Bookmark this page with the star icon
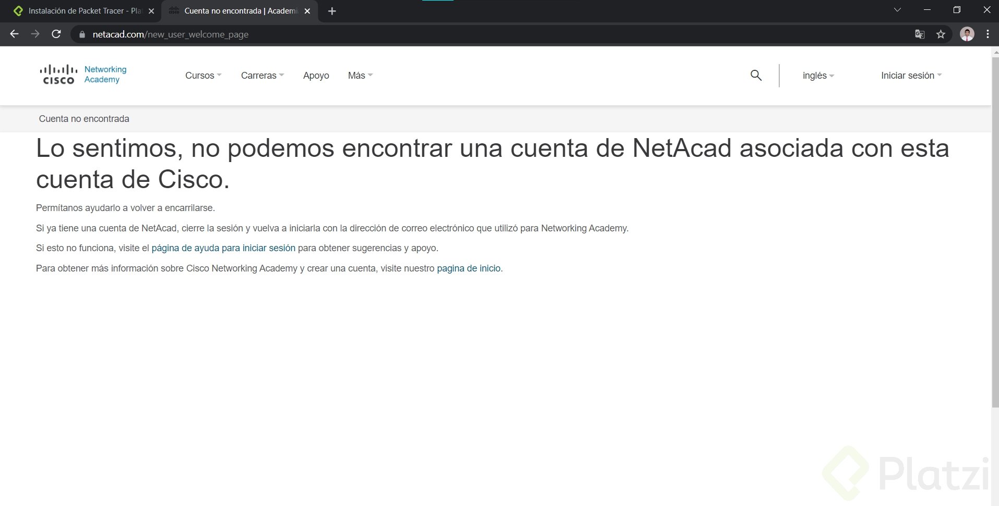999x506 pixels. coord(941,34)
